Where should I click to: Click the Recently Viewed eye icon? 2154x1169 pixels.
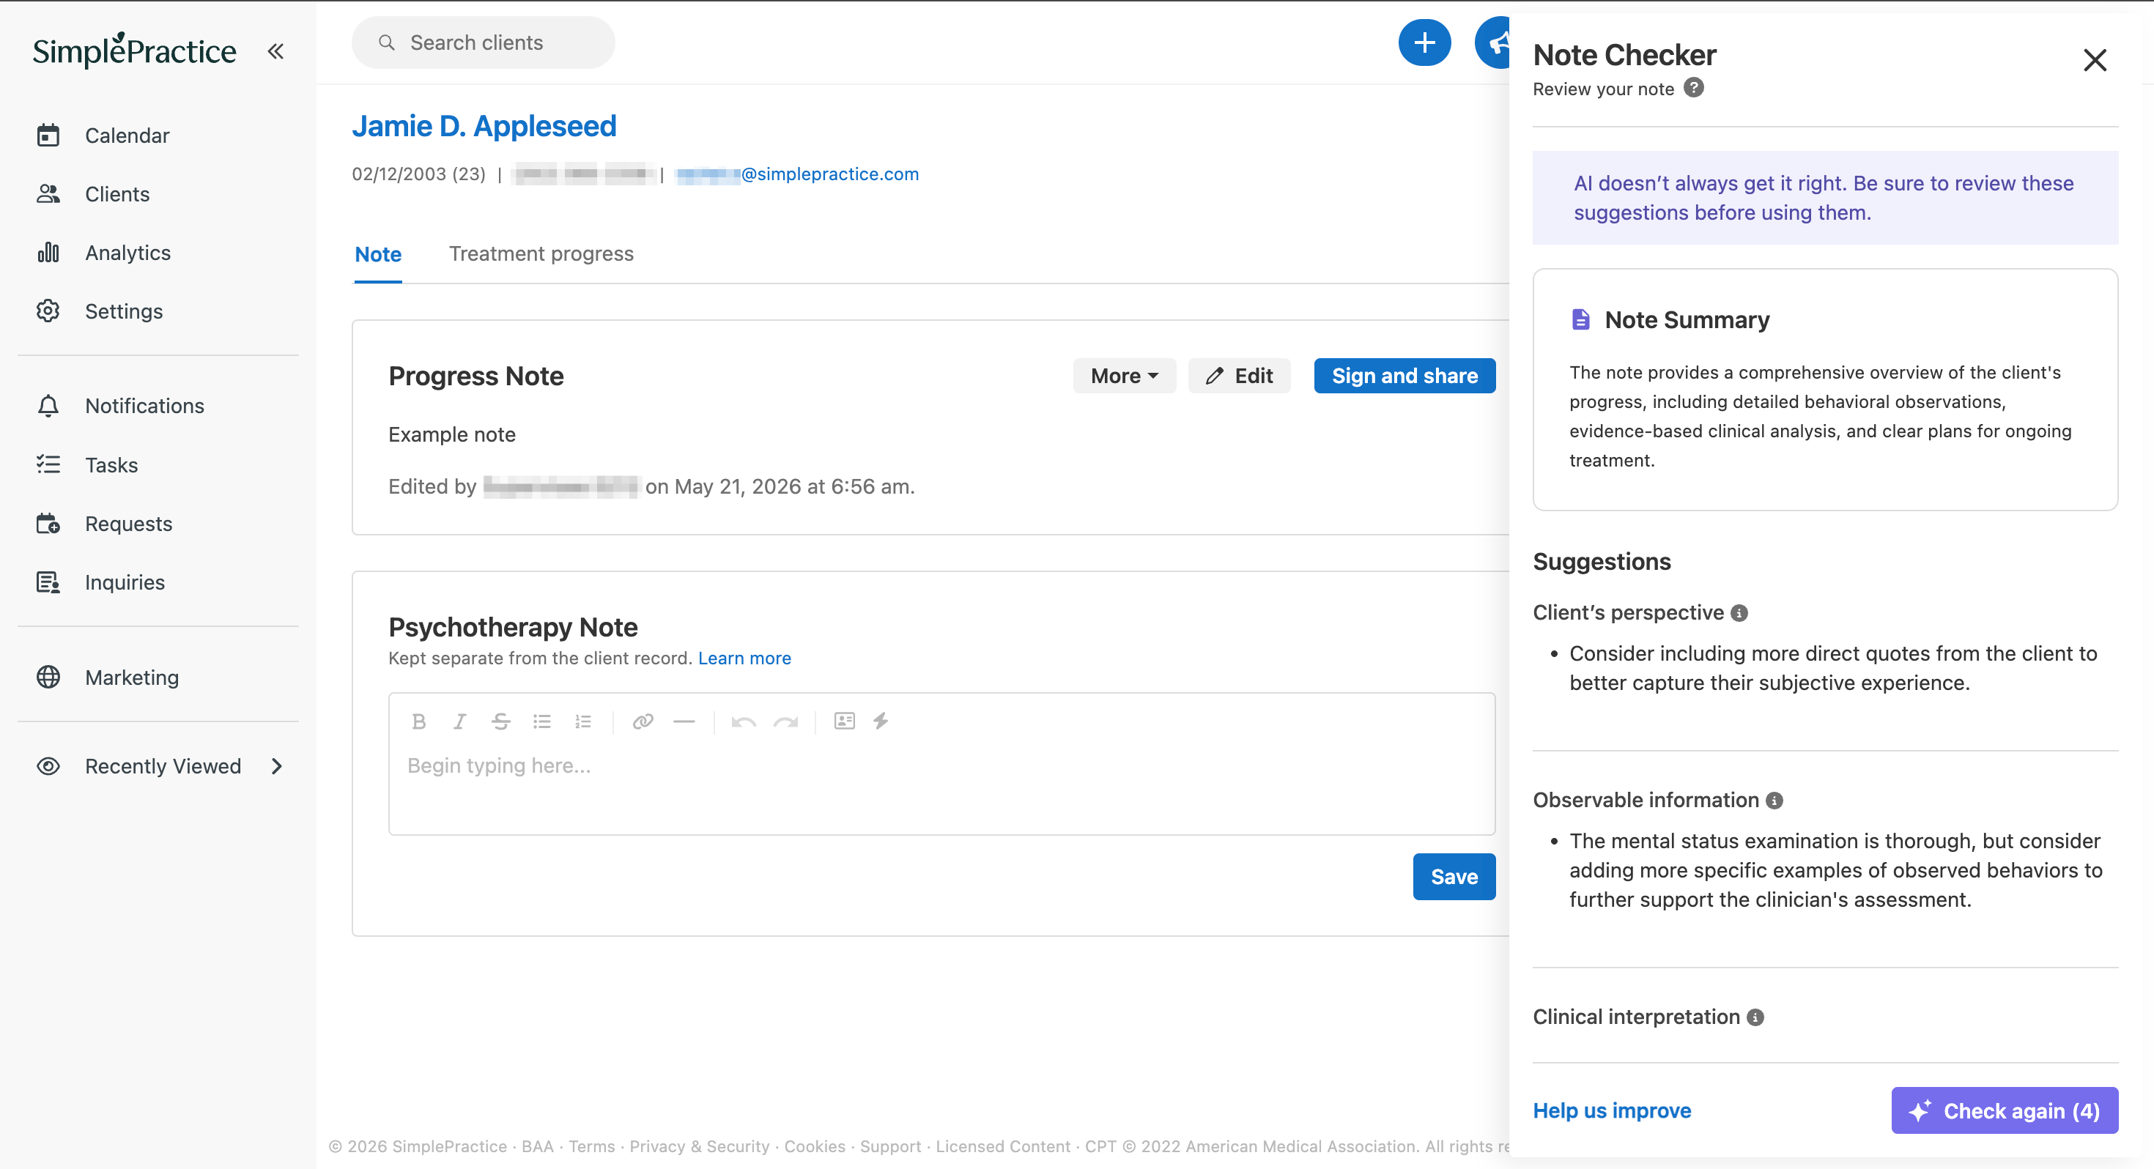(x=48, y=766)
